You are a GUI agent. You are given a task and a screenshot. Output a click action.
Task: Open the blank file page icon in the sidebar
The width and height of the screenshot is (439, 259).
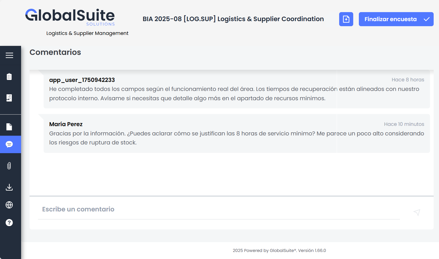tap(9, 127)
